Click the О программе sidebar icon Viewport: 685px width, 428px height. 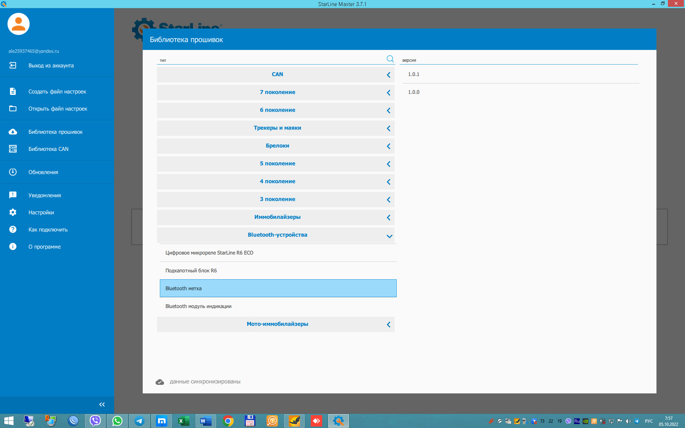12,246
